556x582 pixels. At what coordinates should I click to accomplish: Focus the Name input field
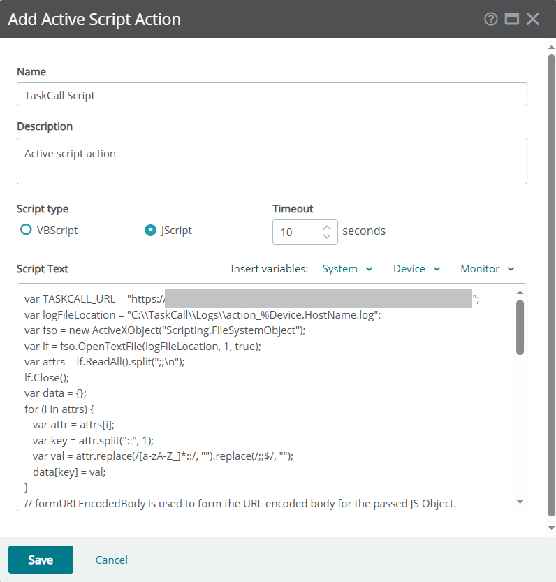272,94
